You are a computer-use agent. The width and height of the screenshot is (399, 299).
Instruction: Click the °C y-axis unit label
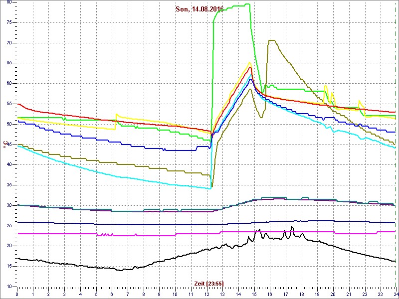(x=5, y=144)
